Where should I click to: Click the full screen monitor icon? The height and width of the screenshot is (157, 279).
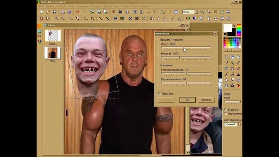tap(228, 12)
